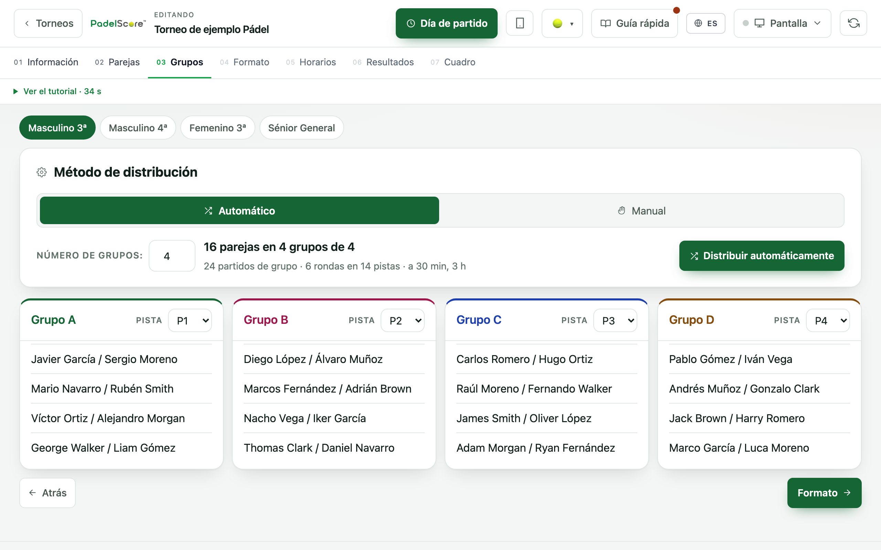881x550 pixels.
Task: Open the tennis ball theme selector
Action: (x=562, y=23)
